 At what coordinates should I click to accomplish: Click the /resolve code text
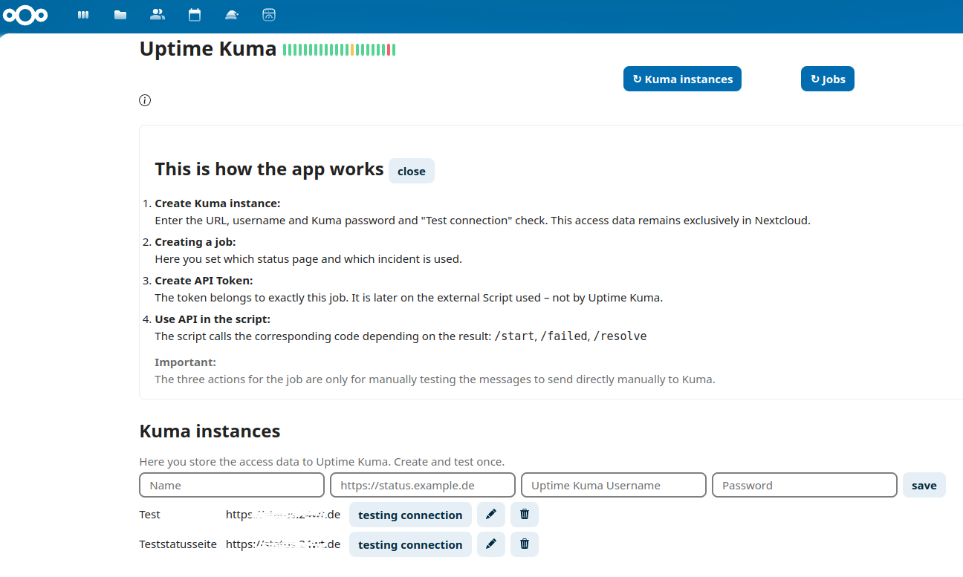(x=620, y=336)
